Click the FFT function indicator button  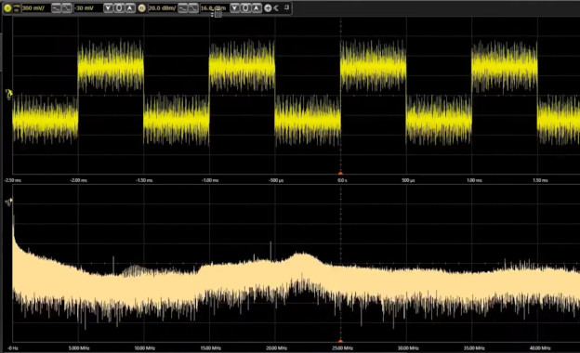(141, 7)
